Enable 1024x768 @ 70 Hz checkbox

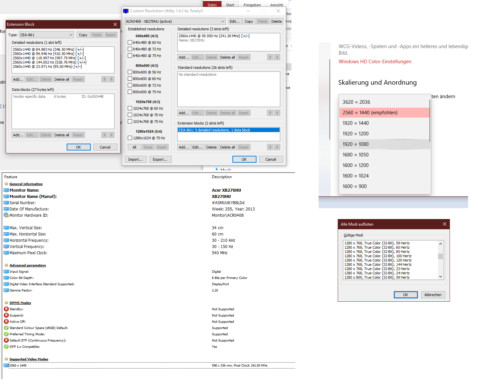pyautogui.click(x=130, y=115)
